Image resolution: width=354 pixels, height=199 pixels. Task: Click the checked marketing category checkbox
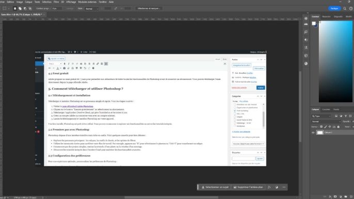235,111
